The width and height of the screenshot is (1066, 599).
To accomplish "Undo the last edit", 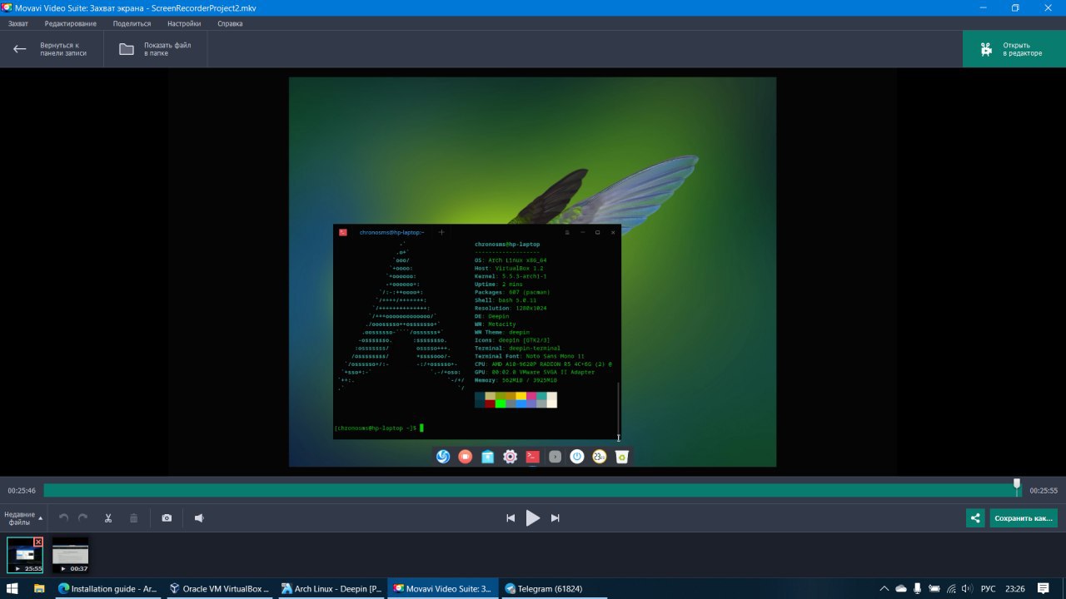I will click(x=64, y=518).
